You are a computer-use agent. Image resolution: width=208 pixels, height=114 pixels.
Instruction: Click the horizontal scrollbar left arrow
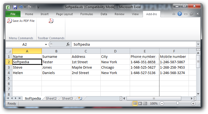tap(124, 98)
